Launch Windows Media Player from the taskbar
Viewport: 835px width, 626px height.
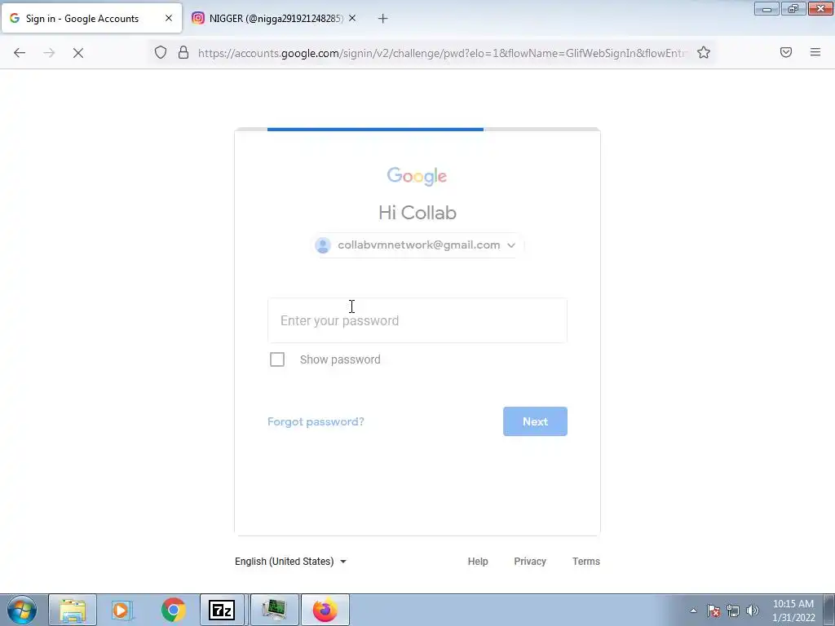pyautogui.click(x=122, y=610)
